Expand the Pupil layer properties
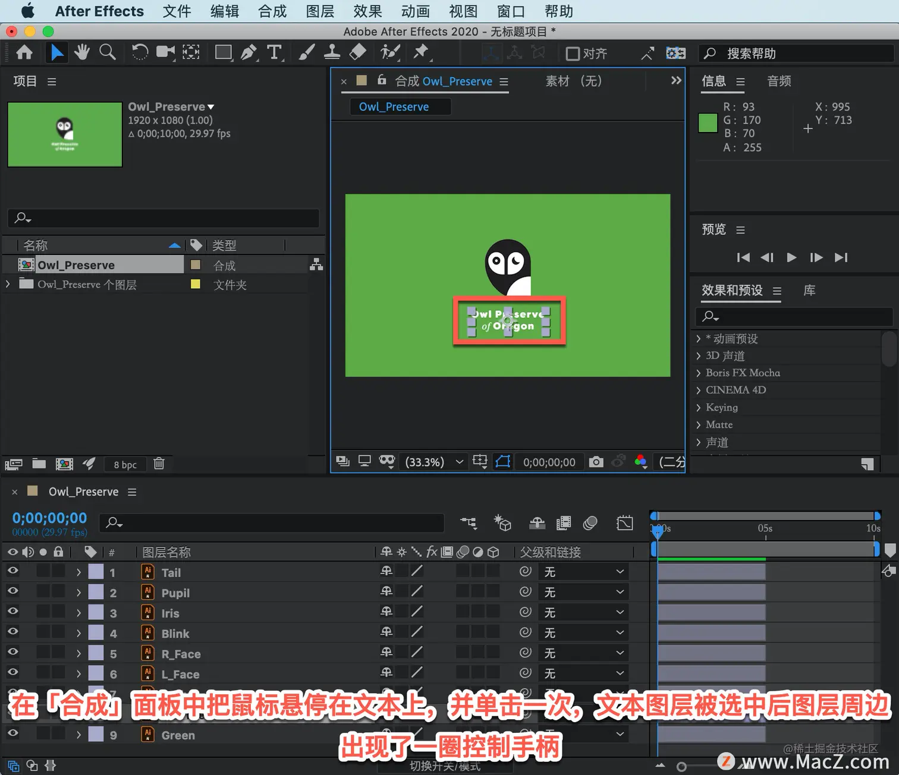899x775 pixels. point(78,593)
